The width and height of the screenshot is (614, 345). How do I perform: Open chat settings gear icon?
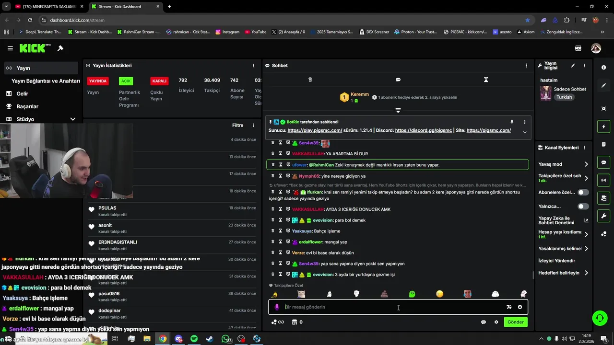(496, 322)
